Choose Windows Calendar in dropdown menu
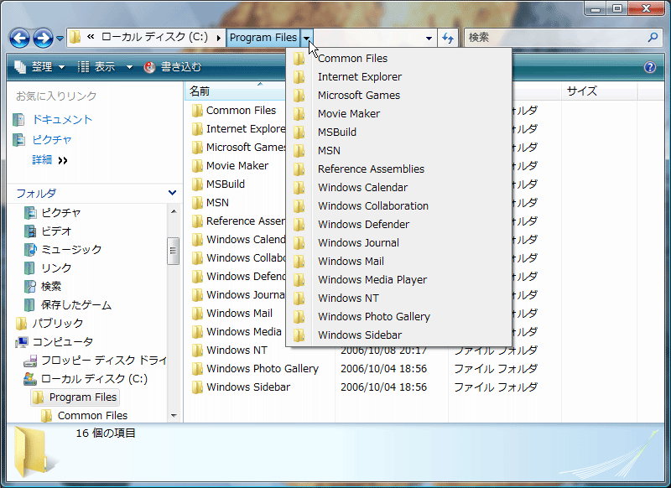Image resolution: width=671 pixels, height=488 pixels. point(399,187)
